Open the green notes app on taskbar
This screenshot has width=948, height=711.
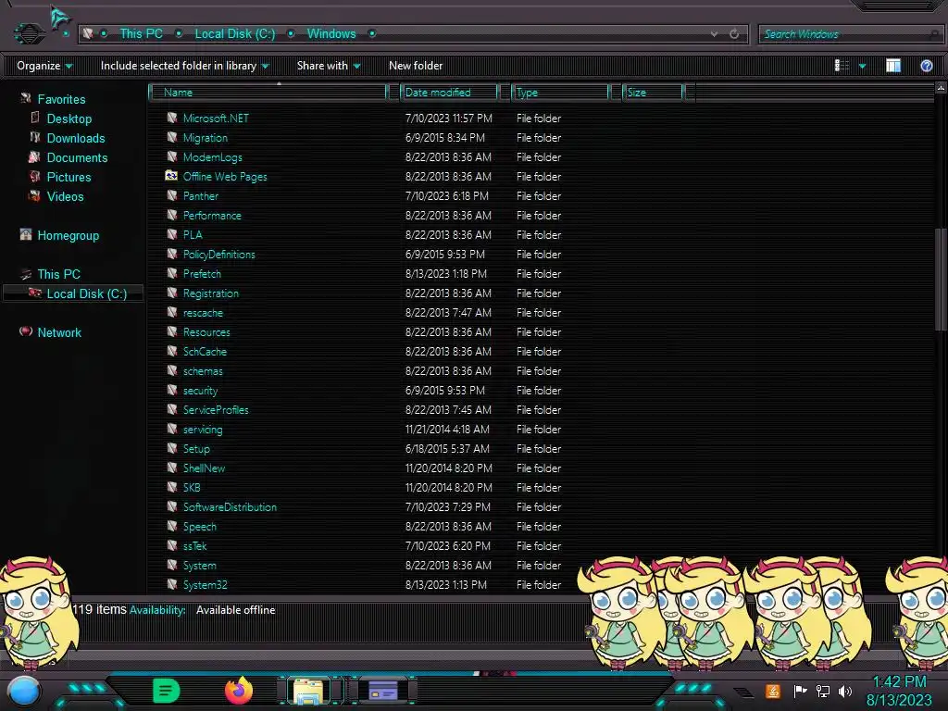(166, 691)
